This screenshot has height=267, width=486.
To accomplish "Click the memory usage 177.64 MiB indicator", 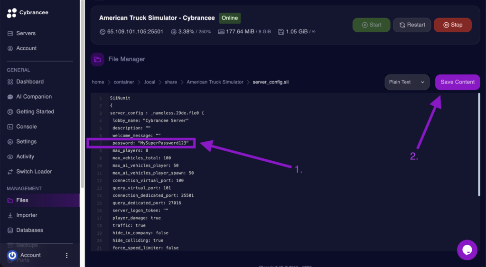I will (244, 32).
